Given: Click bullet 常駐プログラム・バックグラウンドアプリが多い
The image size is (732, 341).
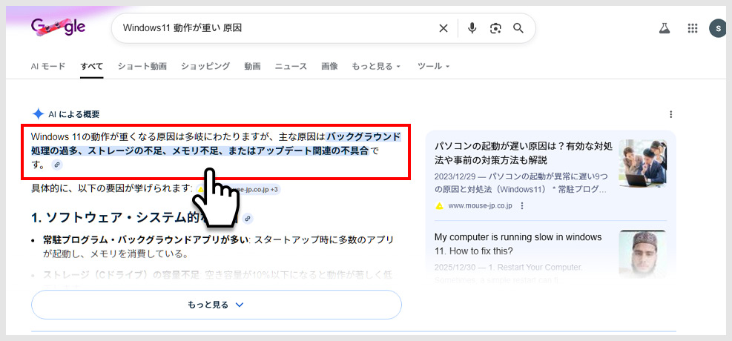Looking at the screenshot, I should [x=147, y=239].
